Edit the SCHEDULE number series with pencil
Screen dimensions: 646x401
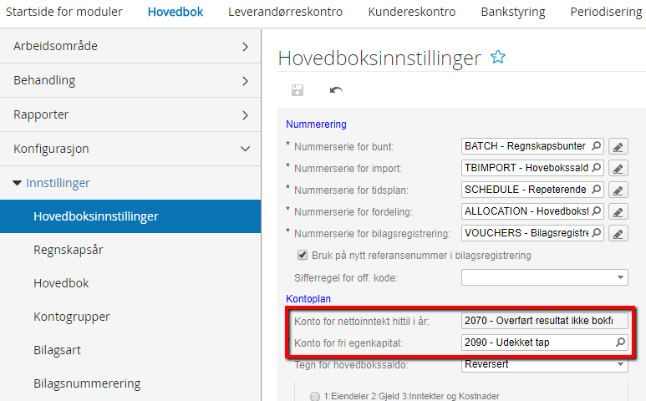pyautogui.click(x=618, y=190)
